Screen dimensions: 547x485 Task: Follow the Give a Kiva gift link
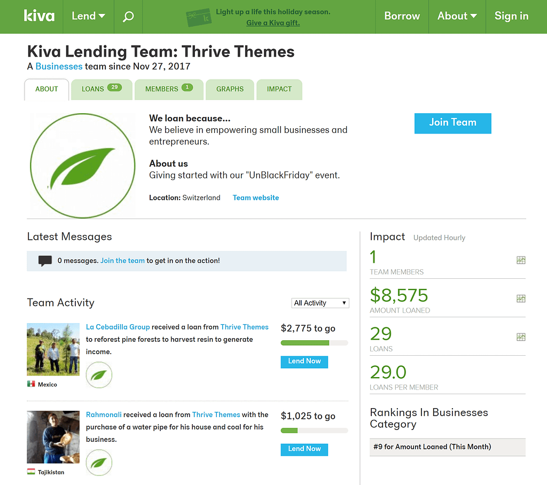(x=273, y=23)
